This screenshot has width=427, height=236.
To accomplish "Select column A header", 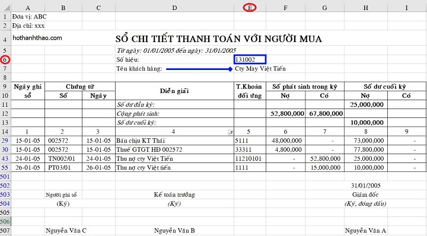I will coord(28,8).
